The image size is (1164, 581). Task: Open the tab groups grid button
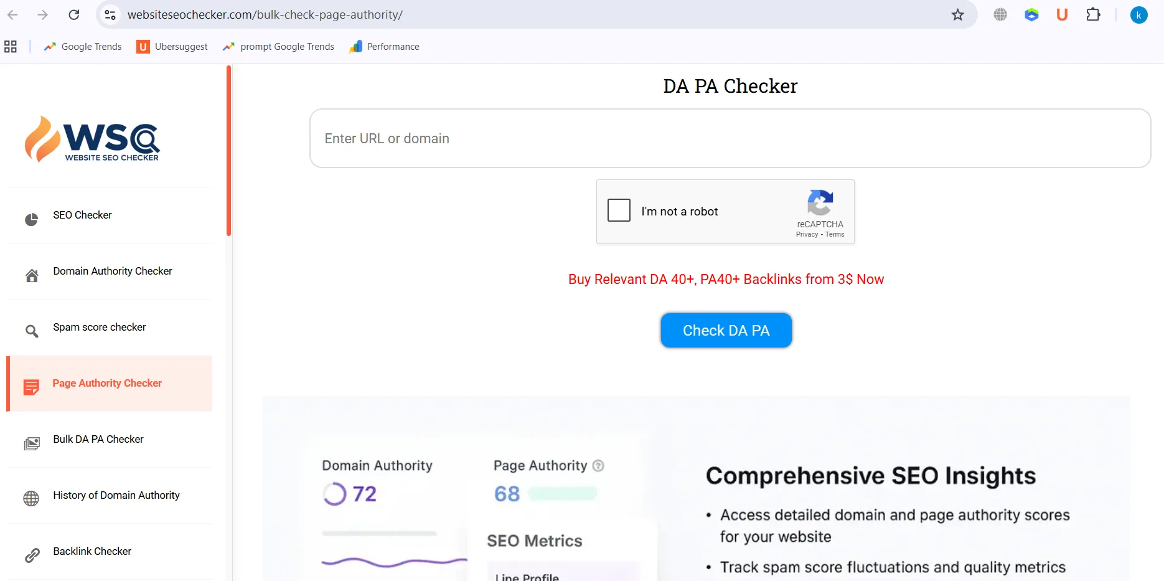11,47
